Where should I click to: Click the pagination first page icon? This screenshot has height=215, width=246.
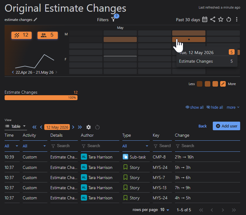(201, 210)
